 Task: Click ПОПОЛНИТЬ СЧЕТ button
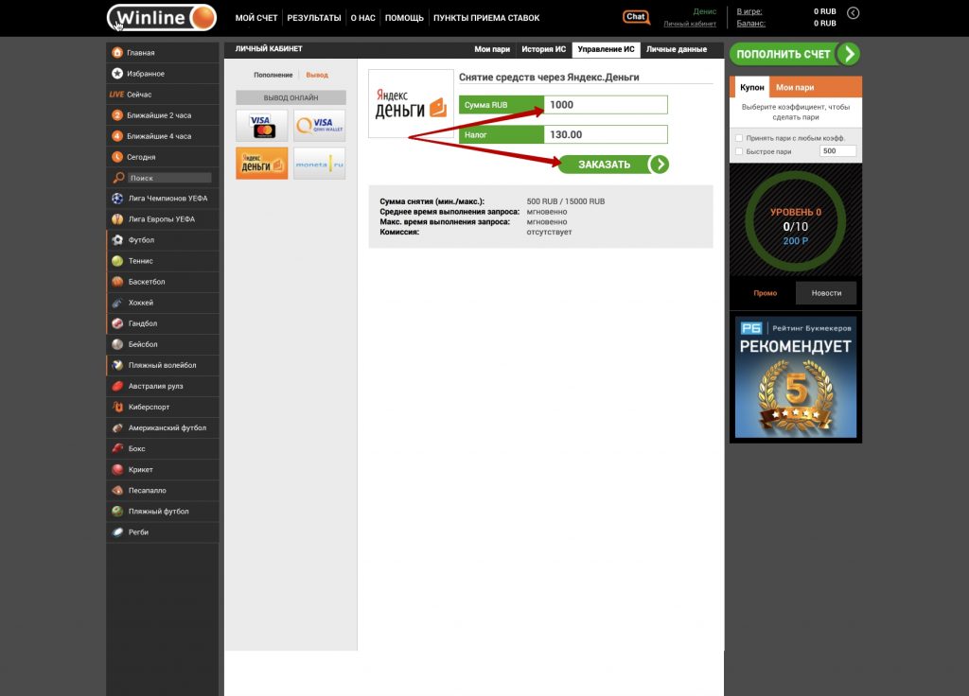pyautogui.click(x=794, y=54)
